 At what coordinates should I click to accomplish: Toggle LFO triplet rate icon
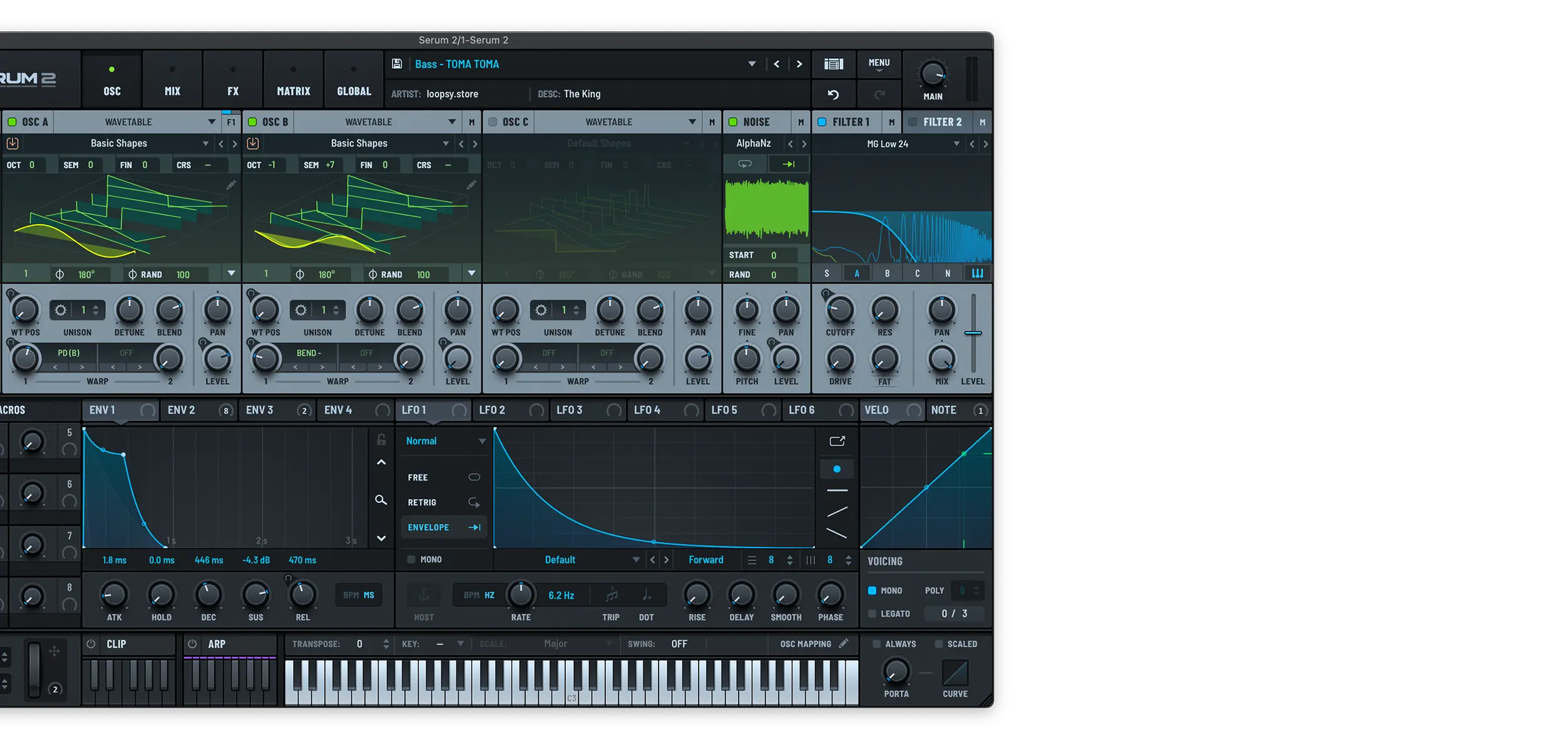pyautogui.click(x=611, y=595)
